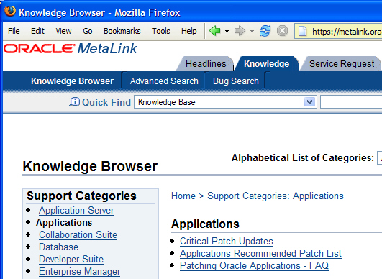Click the Quick Find search text field
Screen dimensions: 382x279
point(351,102)
